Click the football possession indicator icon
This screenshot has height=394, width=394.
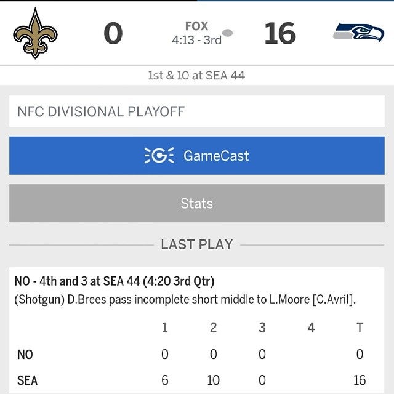228,33
